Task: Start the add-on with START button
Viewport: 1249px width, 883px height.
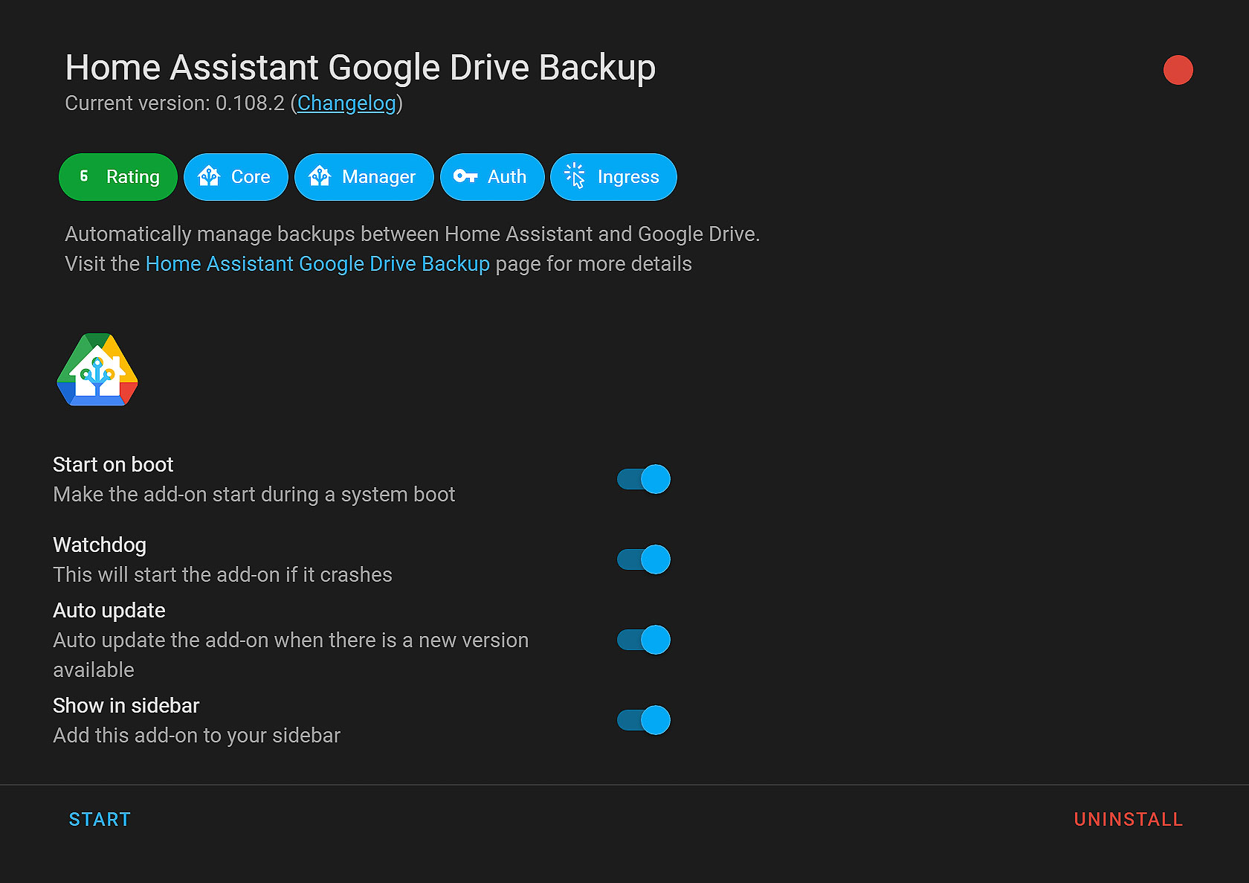Action: pyautogui.click(x=100, y=820)
